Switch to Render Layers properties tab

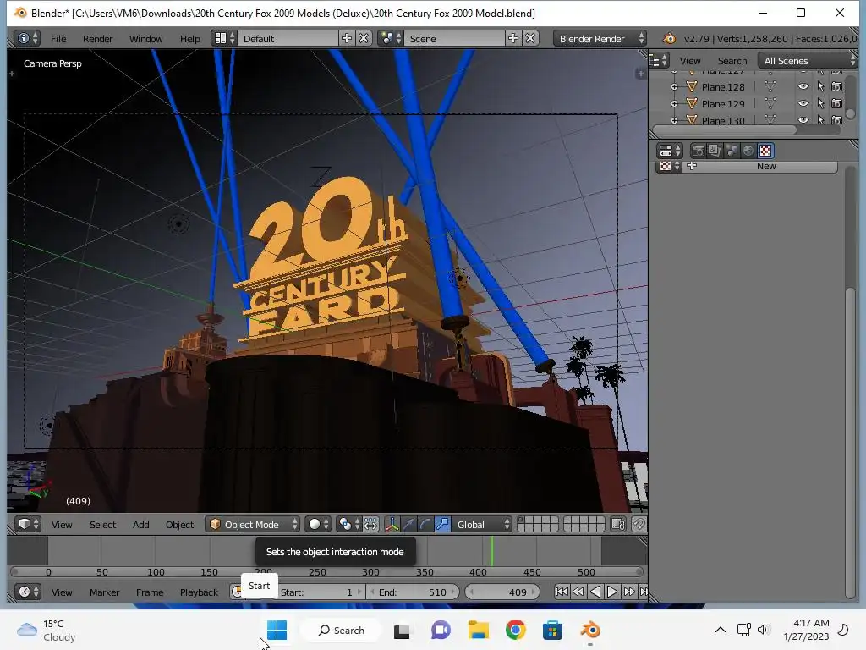click(715, 151)
